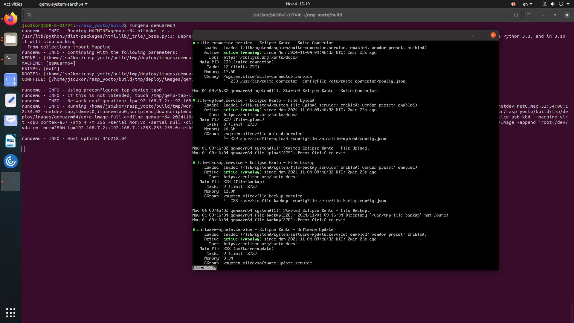
Task: Open the clock showing Nov 4 15:19
Action: (x=297, y=4)
